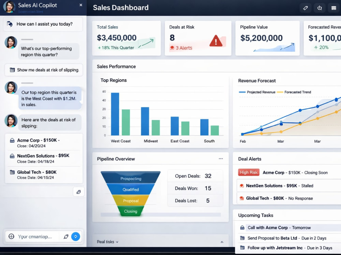Click 'Acme Corp - $150K - Closing Soon' alert
The width and height of the screenshot is (341, 255).
(x=289, y=173)
